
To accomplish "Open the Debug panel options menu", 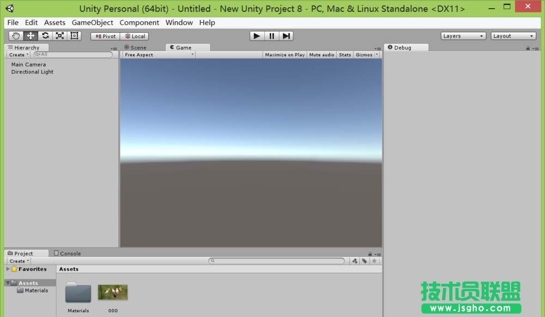I will [x=536, y=48].
